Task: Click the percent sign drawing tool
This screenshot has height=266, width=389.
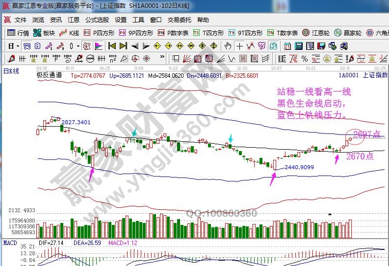Action: pyautogui.click(x=305, y=58)
